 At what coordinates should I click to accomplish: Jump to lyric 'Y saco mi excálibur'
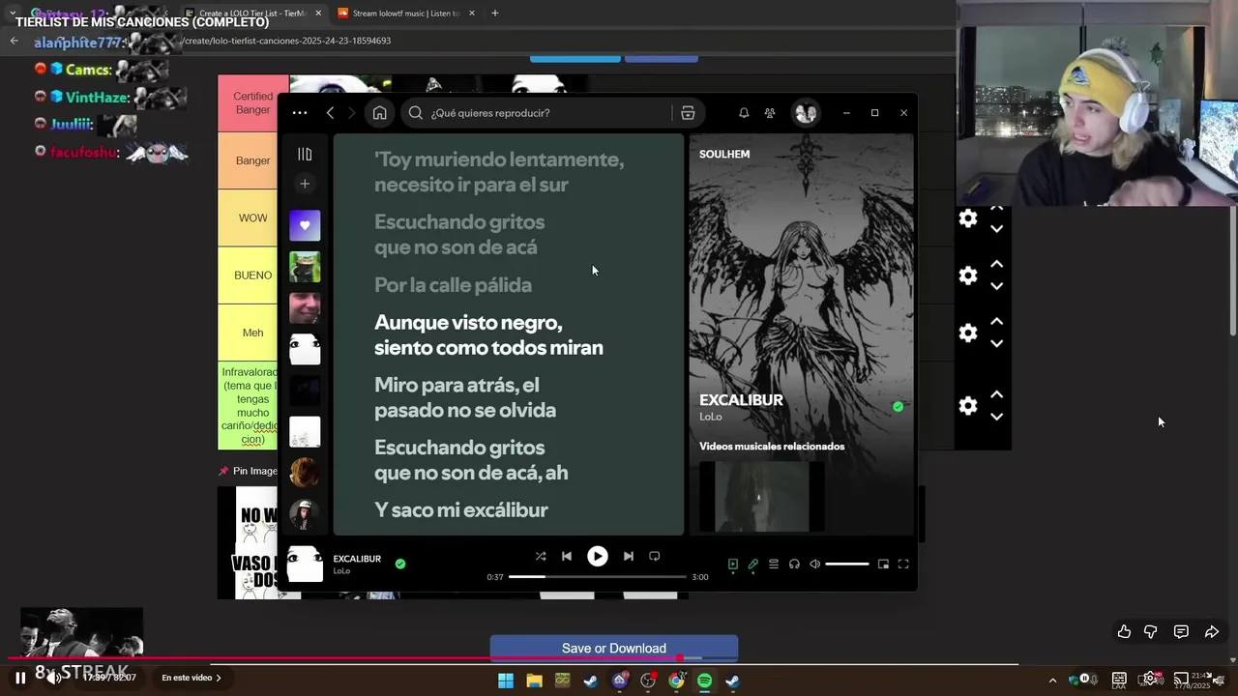461,510
